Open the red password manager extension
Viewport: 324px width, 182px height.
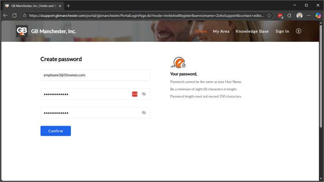tap(280, 16)
